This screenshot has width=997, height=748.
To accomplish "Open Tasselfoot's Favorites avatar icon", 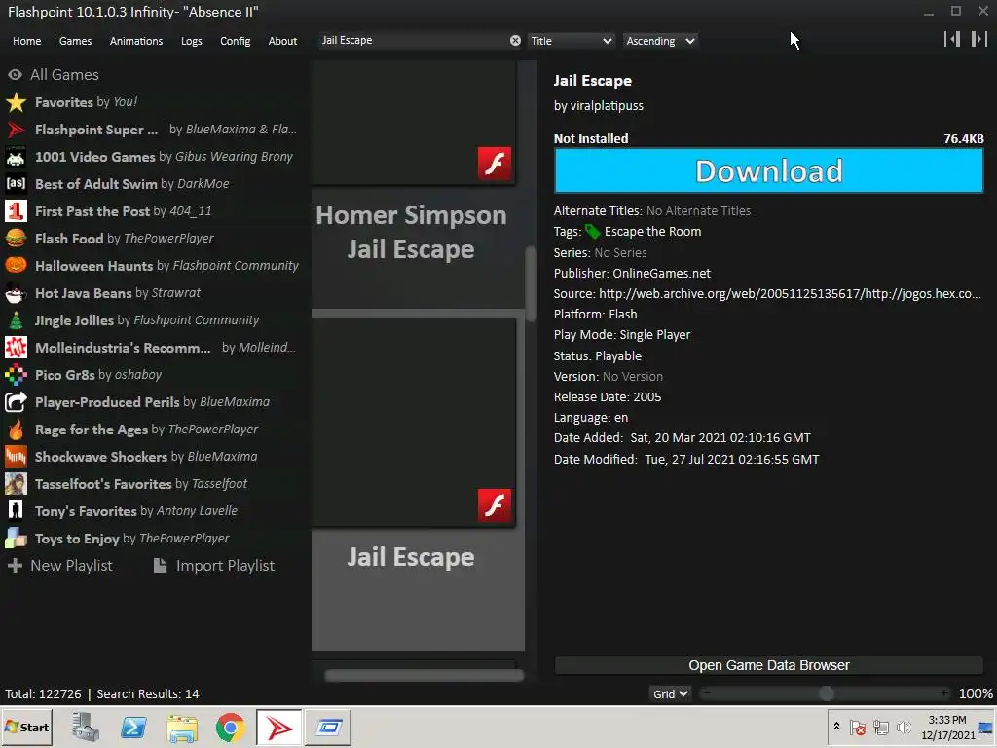I will pos(16,484).
